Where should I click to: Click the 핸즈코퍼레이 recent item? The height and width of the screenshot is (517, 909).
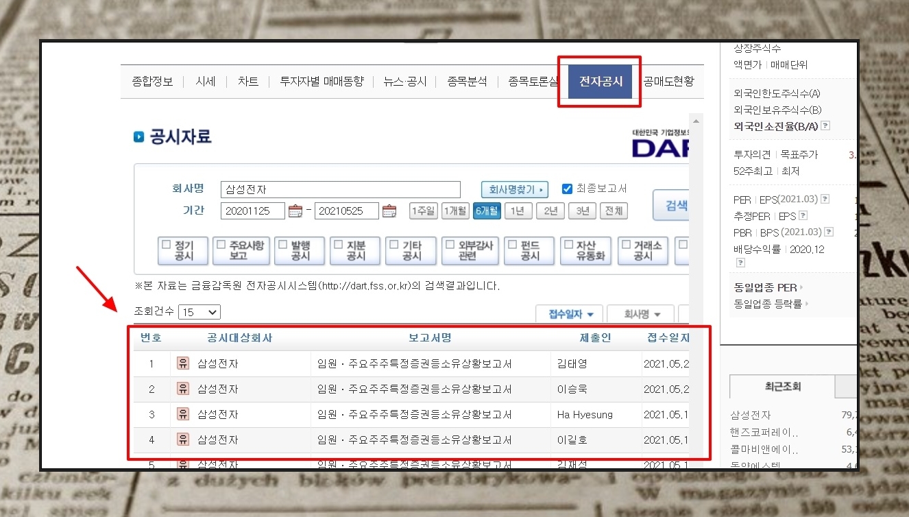pyautogui.click(x=764, y=433)
